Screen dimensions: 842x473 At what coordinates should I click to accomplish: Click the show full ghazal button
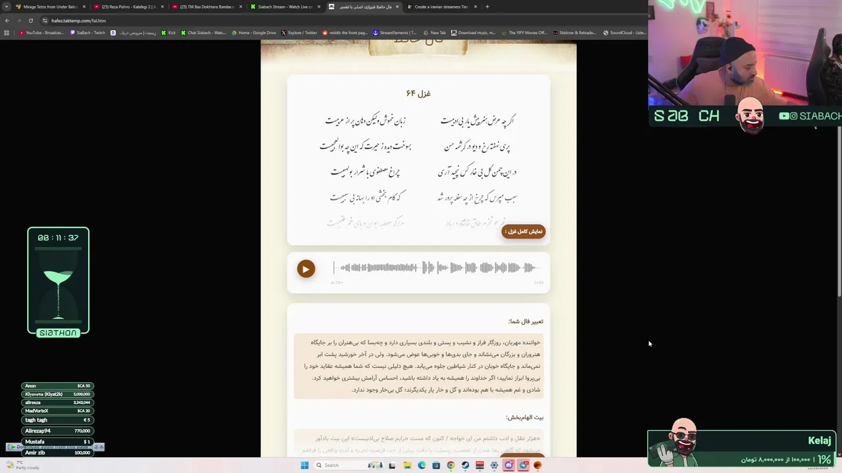[524, 231]
